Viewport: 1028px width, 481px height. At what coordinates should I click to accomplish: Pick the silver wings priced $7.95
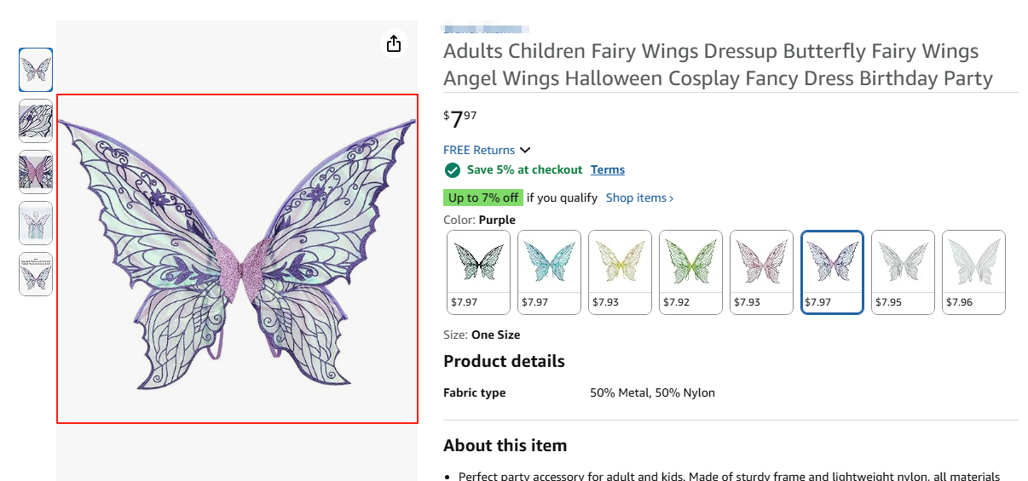coord(903,272)
